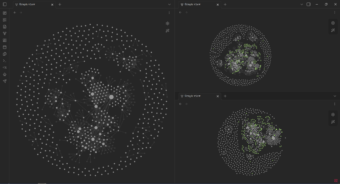
Task: Select the left pane Graph view tab
Action: 31,5
